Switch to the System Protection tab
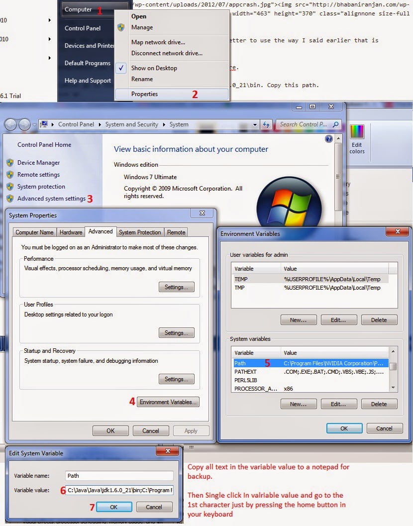 click(x=140, y=232)
